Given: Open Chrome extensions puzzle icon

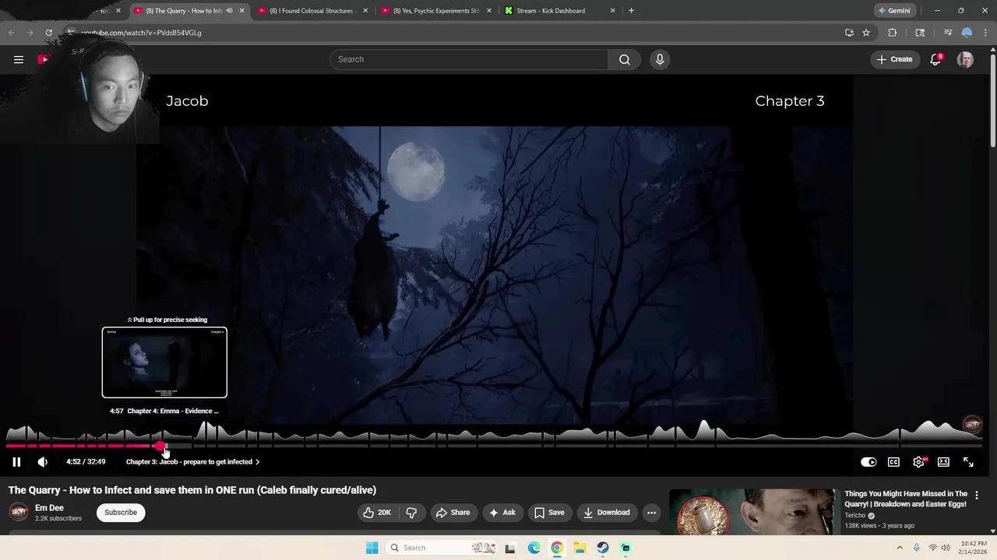Looking at the screenshot, I should click(893, 33).
